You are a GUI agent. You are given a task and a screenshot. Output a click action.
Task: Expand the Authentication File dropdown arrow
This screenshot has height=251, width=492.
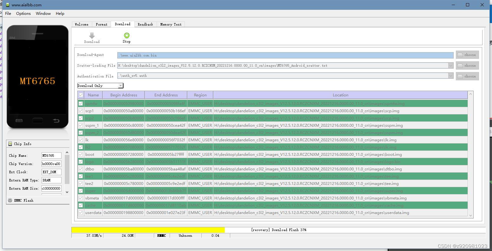tap(451, 76)
